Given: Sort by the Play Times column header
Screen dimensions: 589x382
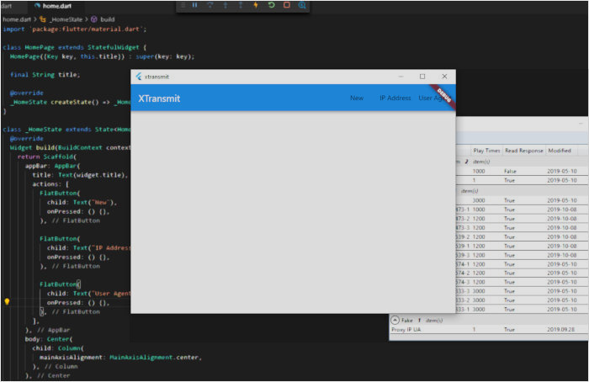Looking at the screenshot, I should pyautogui.click(x=486, y=150).
